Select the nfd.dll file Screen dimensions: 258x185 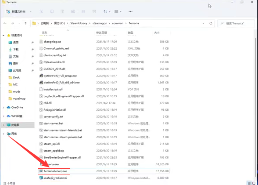(x=47, y=103)
